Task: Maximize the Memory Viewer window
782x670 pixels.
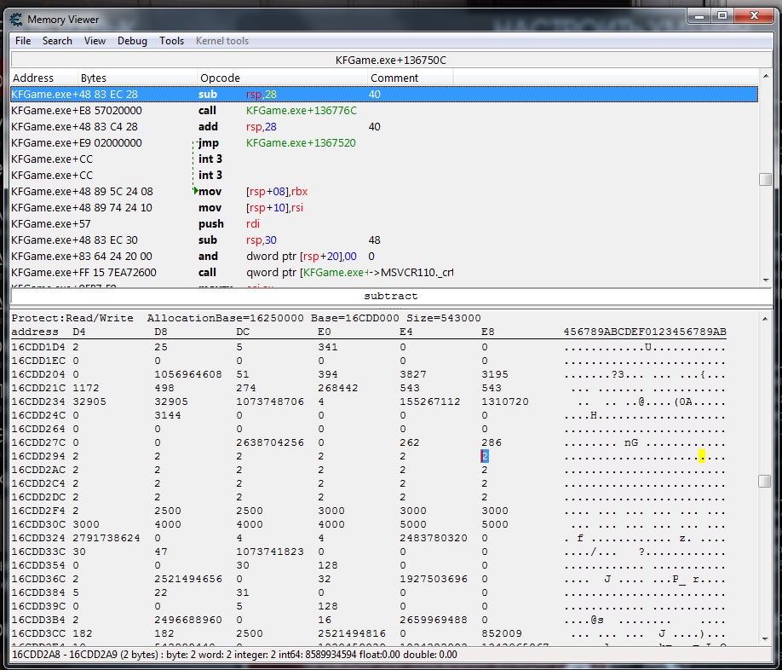Action: (x=722, y=16)
